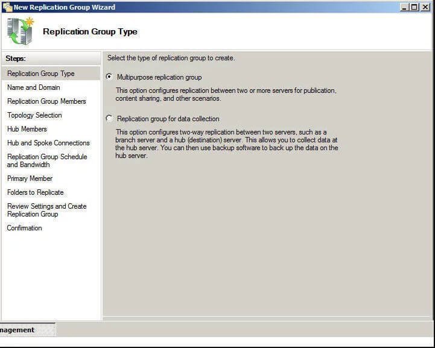Select the Multipurpose replication group option

point(109,77)
